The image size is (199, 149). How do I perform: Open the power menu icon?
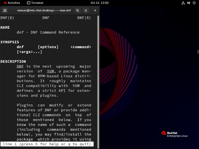tap(194, 3)
